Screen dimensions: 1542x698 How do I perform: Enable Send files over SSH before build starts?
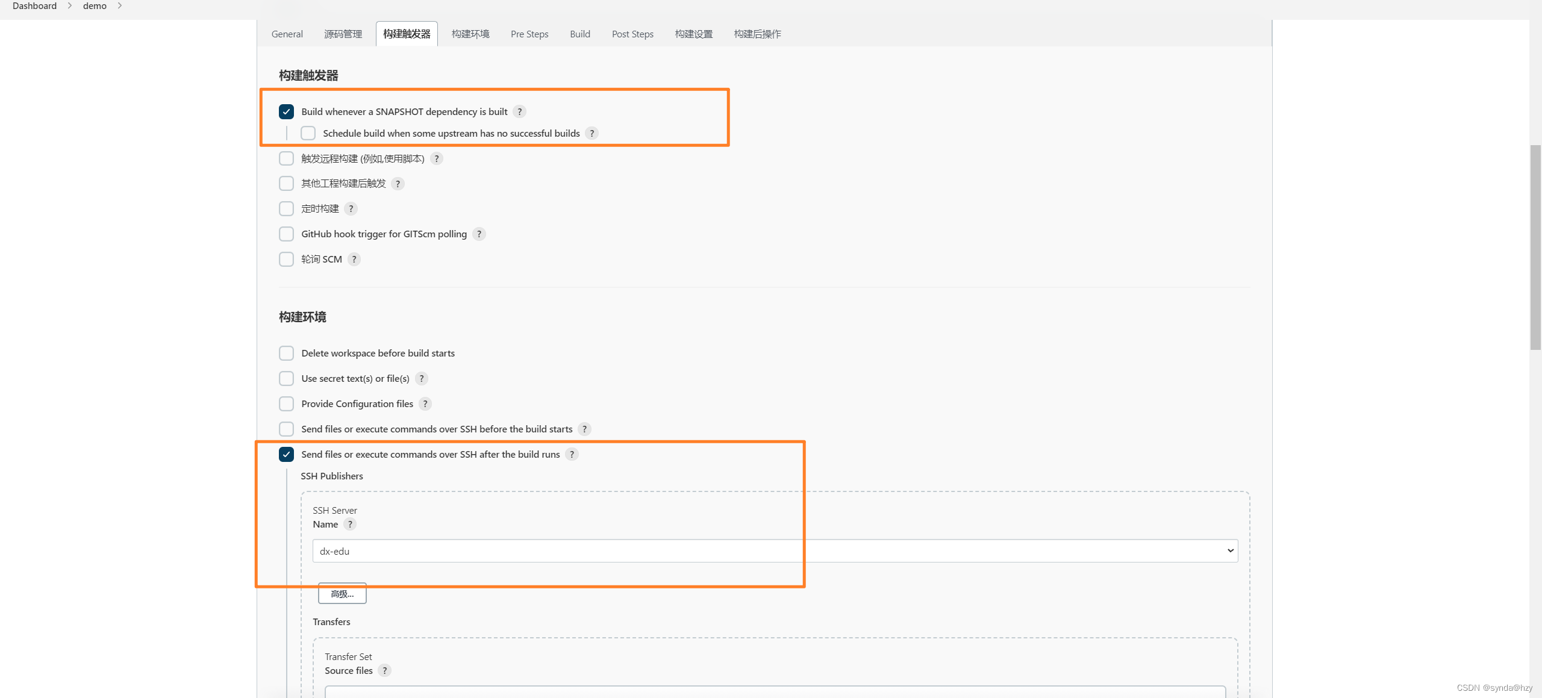(286, 429)
